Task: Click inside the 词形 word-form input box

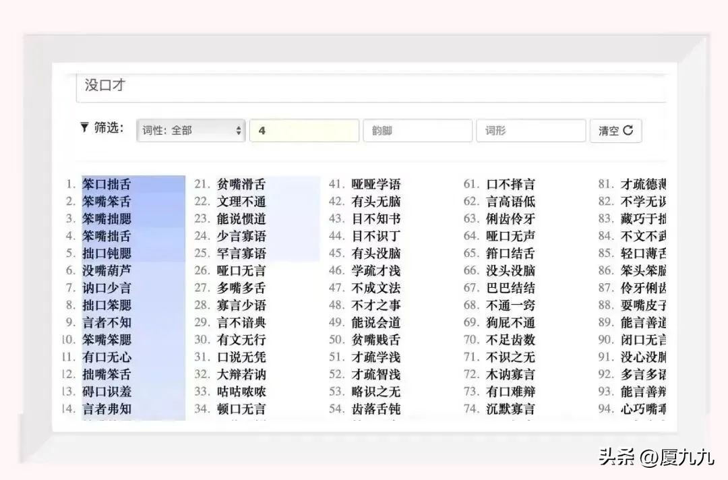Action: [530, 130]
